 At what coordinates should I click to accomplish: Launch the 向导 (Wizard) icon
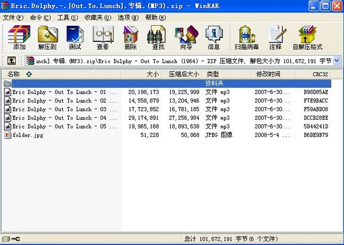186,37
